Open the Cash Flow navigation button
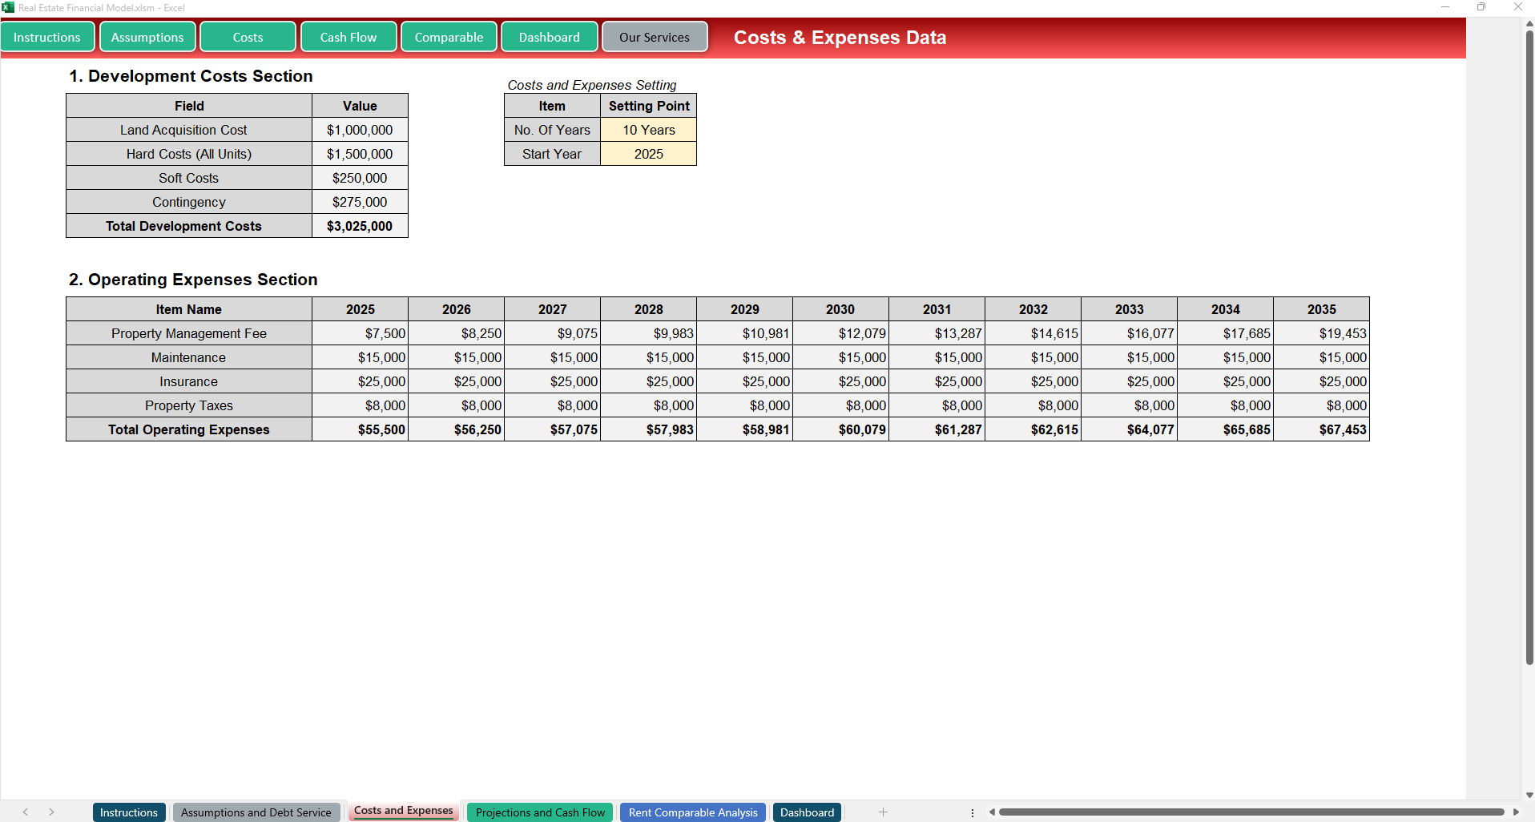The image size is (1535, 822). tap(348, 37)
